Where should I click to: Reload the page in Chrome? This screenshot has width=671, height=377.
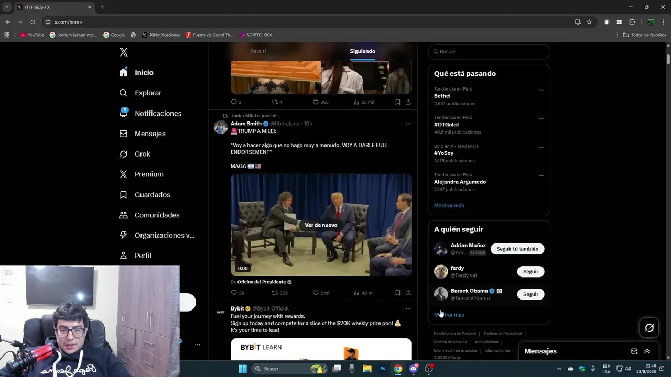click(33, 22)
